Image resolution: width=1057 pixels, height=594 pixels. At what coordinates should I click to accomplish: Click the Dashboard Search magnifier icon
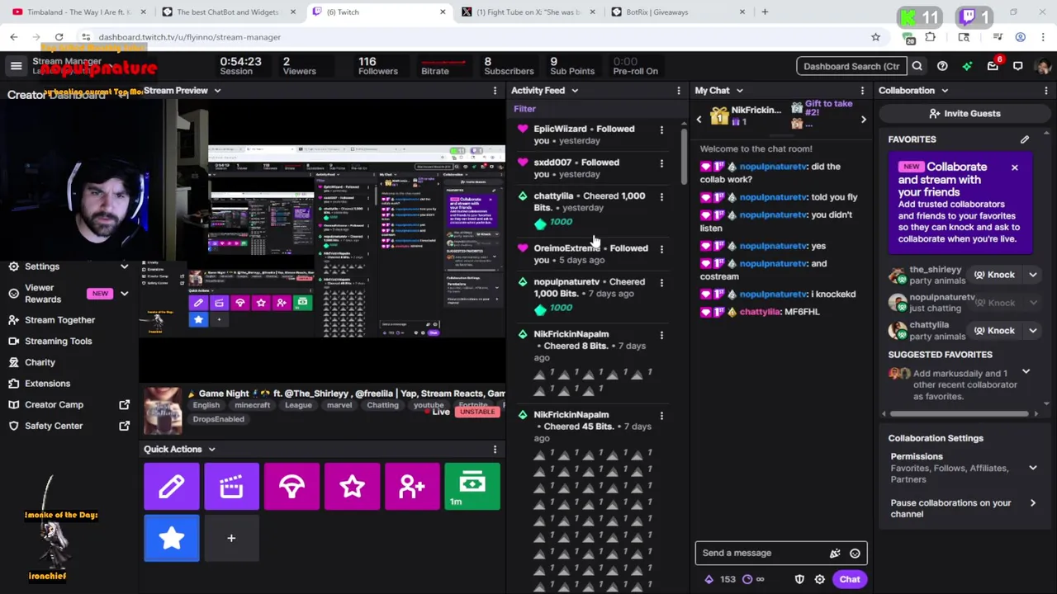point(917,66)
